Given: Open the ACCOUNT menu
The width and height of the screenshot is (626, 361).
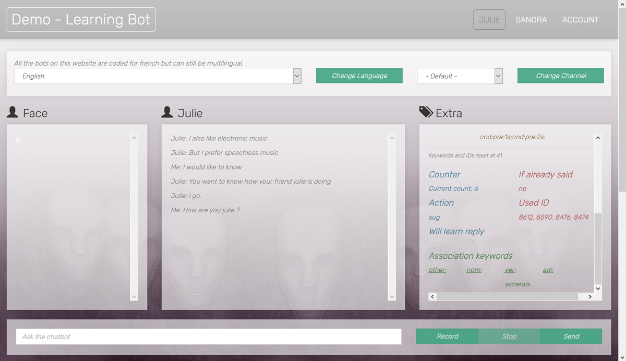Looking at the screenshot, I should [x=580, y=19].
